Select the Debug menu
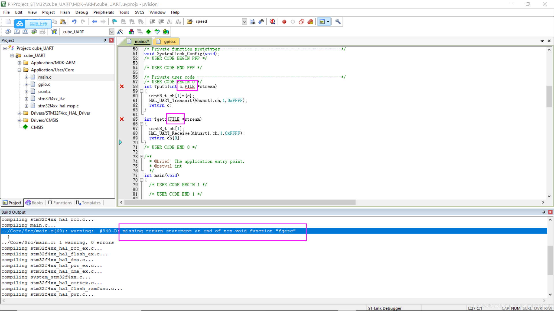 click(81, 12)
